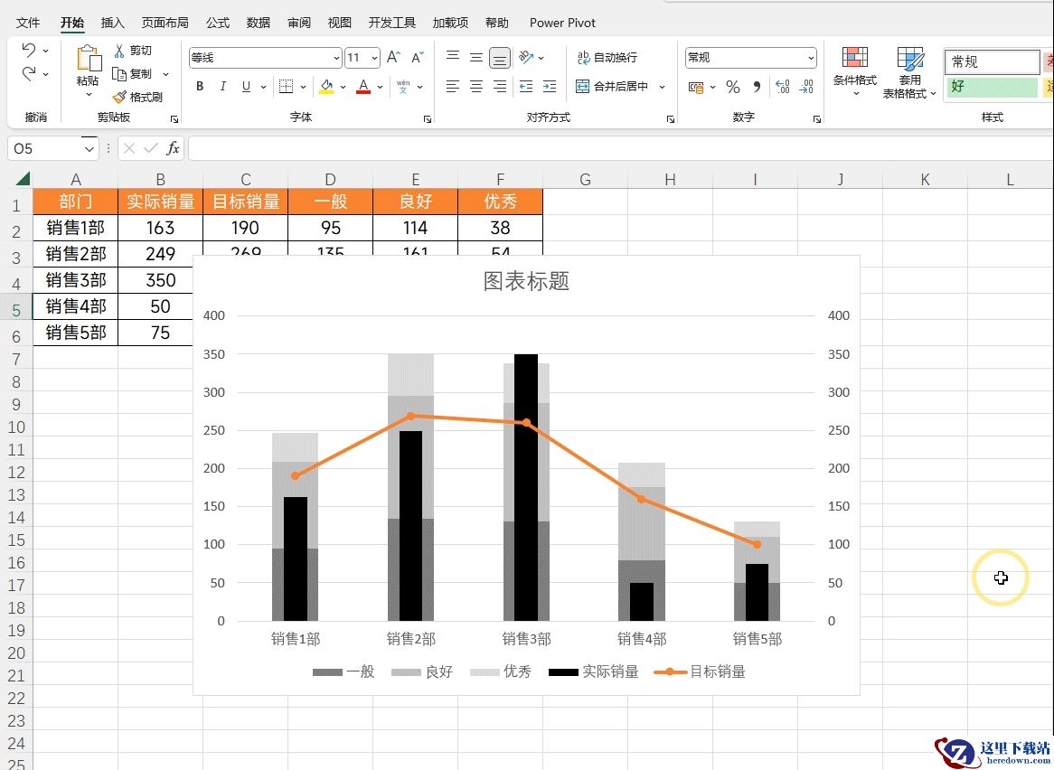Open font group dialog launcher (字体)
Viewport: 1054px width, 770px height.
(427, 119)
